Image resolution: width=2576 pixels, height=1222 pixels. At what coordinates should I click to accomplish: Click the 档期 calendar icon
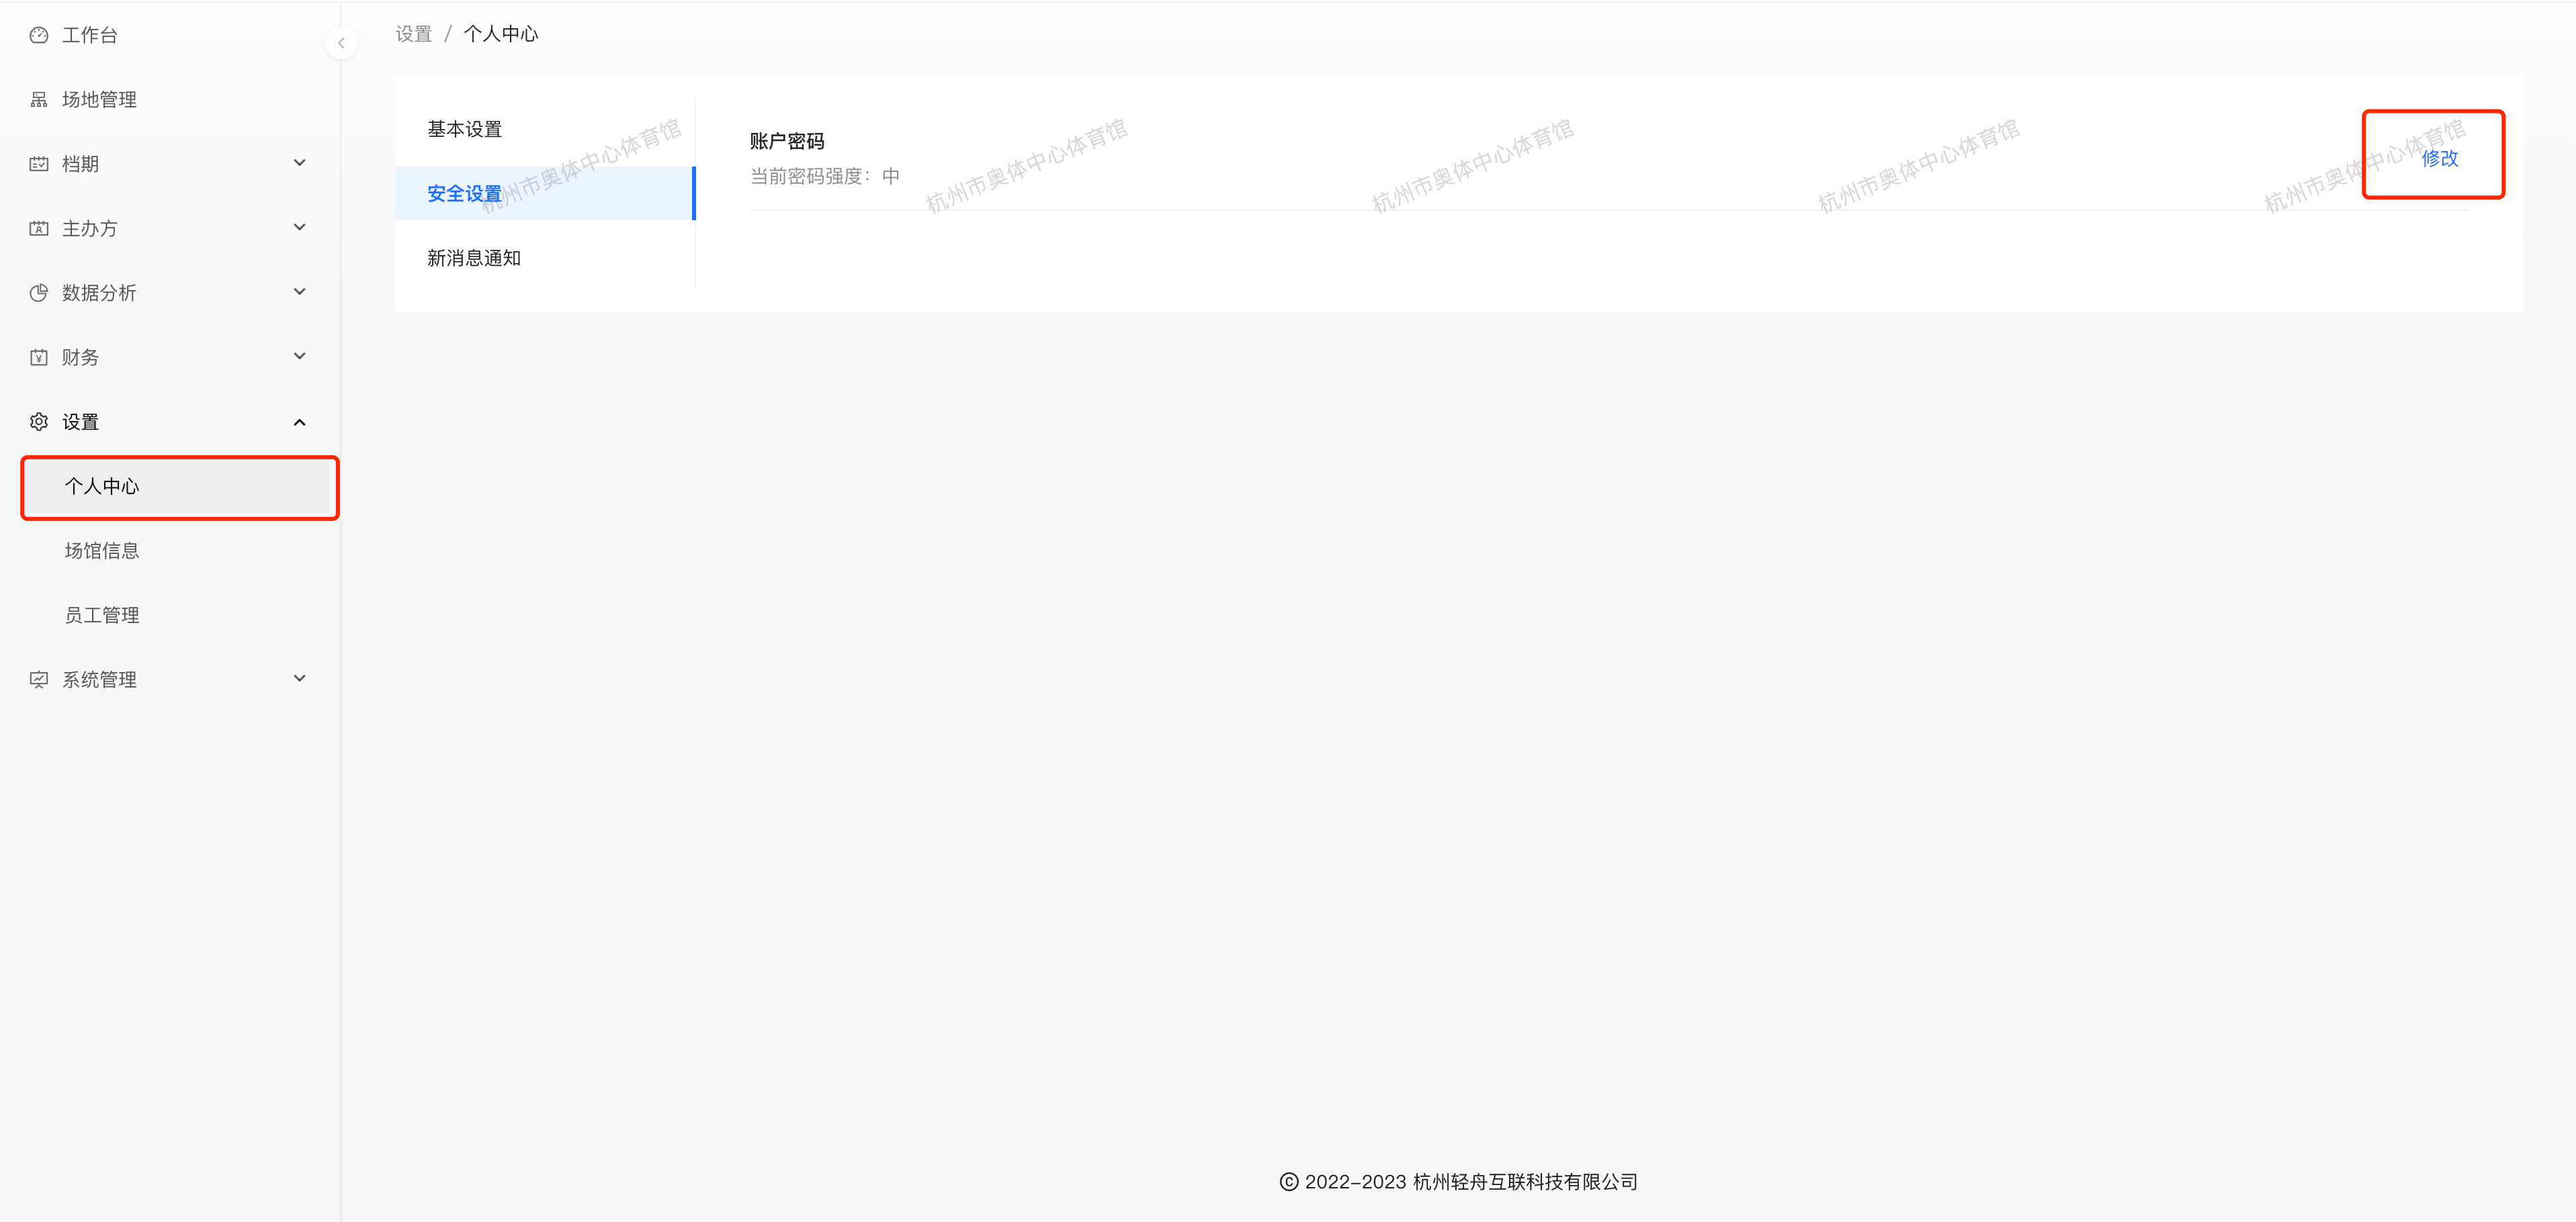coord(39,164)
